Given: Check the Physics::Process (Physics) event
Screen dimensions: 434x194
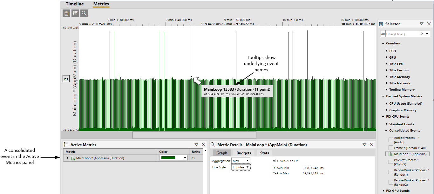Looking at the screenshot, I should pyautogui.click(x=391, y=162).
